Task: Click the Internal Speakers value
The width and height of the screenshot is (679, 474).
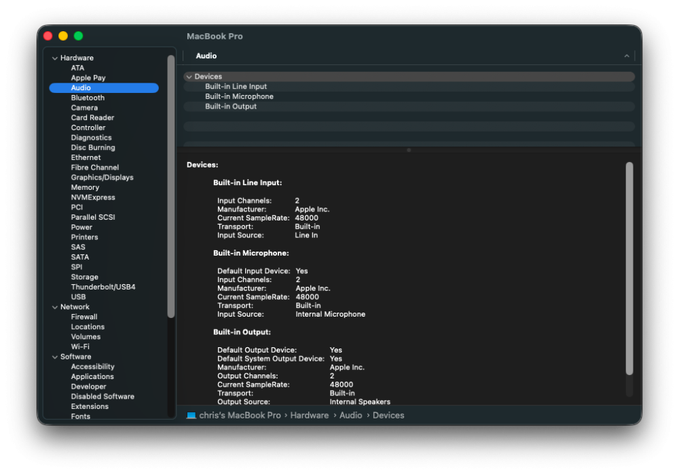Action: pos(360,401)
